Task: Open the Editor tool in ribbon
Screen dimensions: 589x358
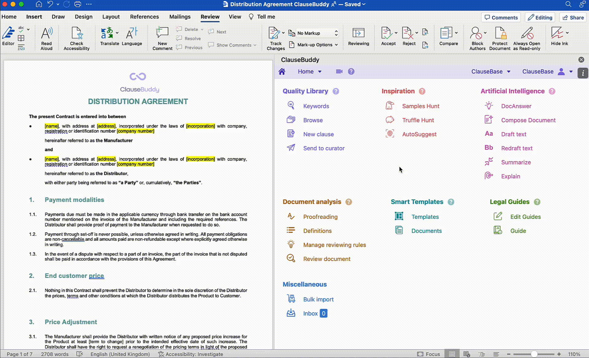Action: tap(8, 36)
